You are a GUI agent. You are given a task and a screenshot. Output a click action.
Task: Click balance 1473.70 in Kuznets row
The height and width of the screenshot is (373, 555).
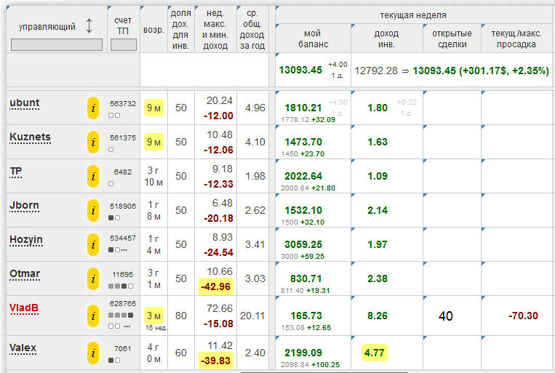[x=303, y=143]
